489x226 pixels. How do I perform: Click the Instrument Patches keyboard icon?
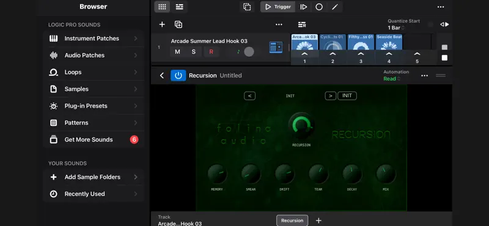54,38
